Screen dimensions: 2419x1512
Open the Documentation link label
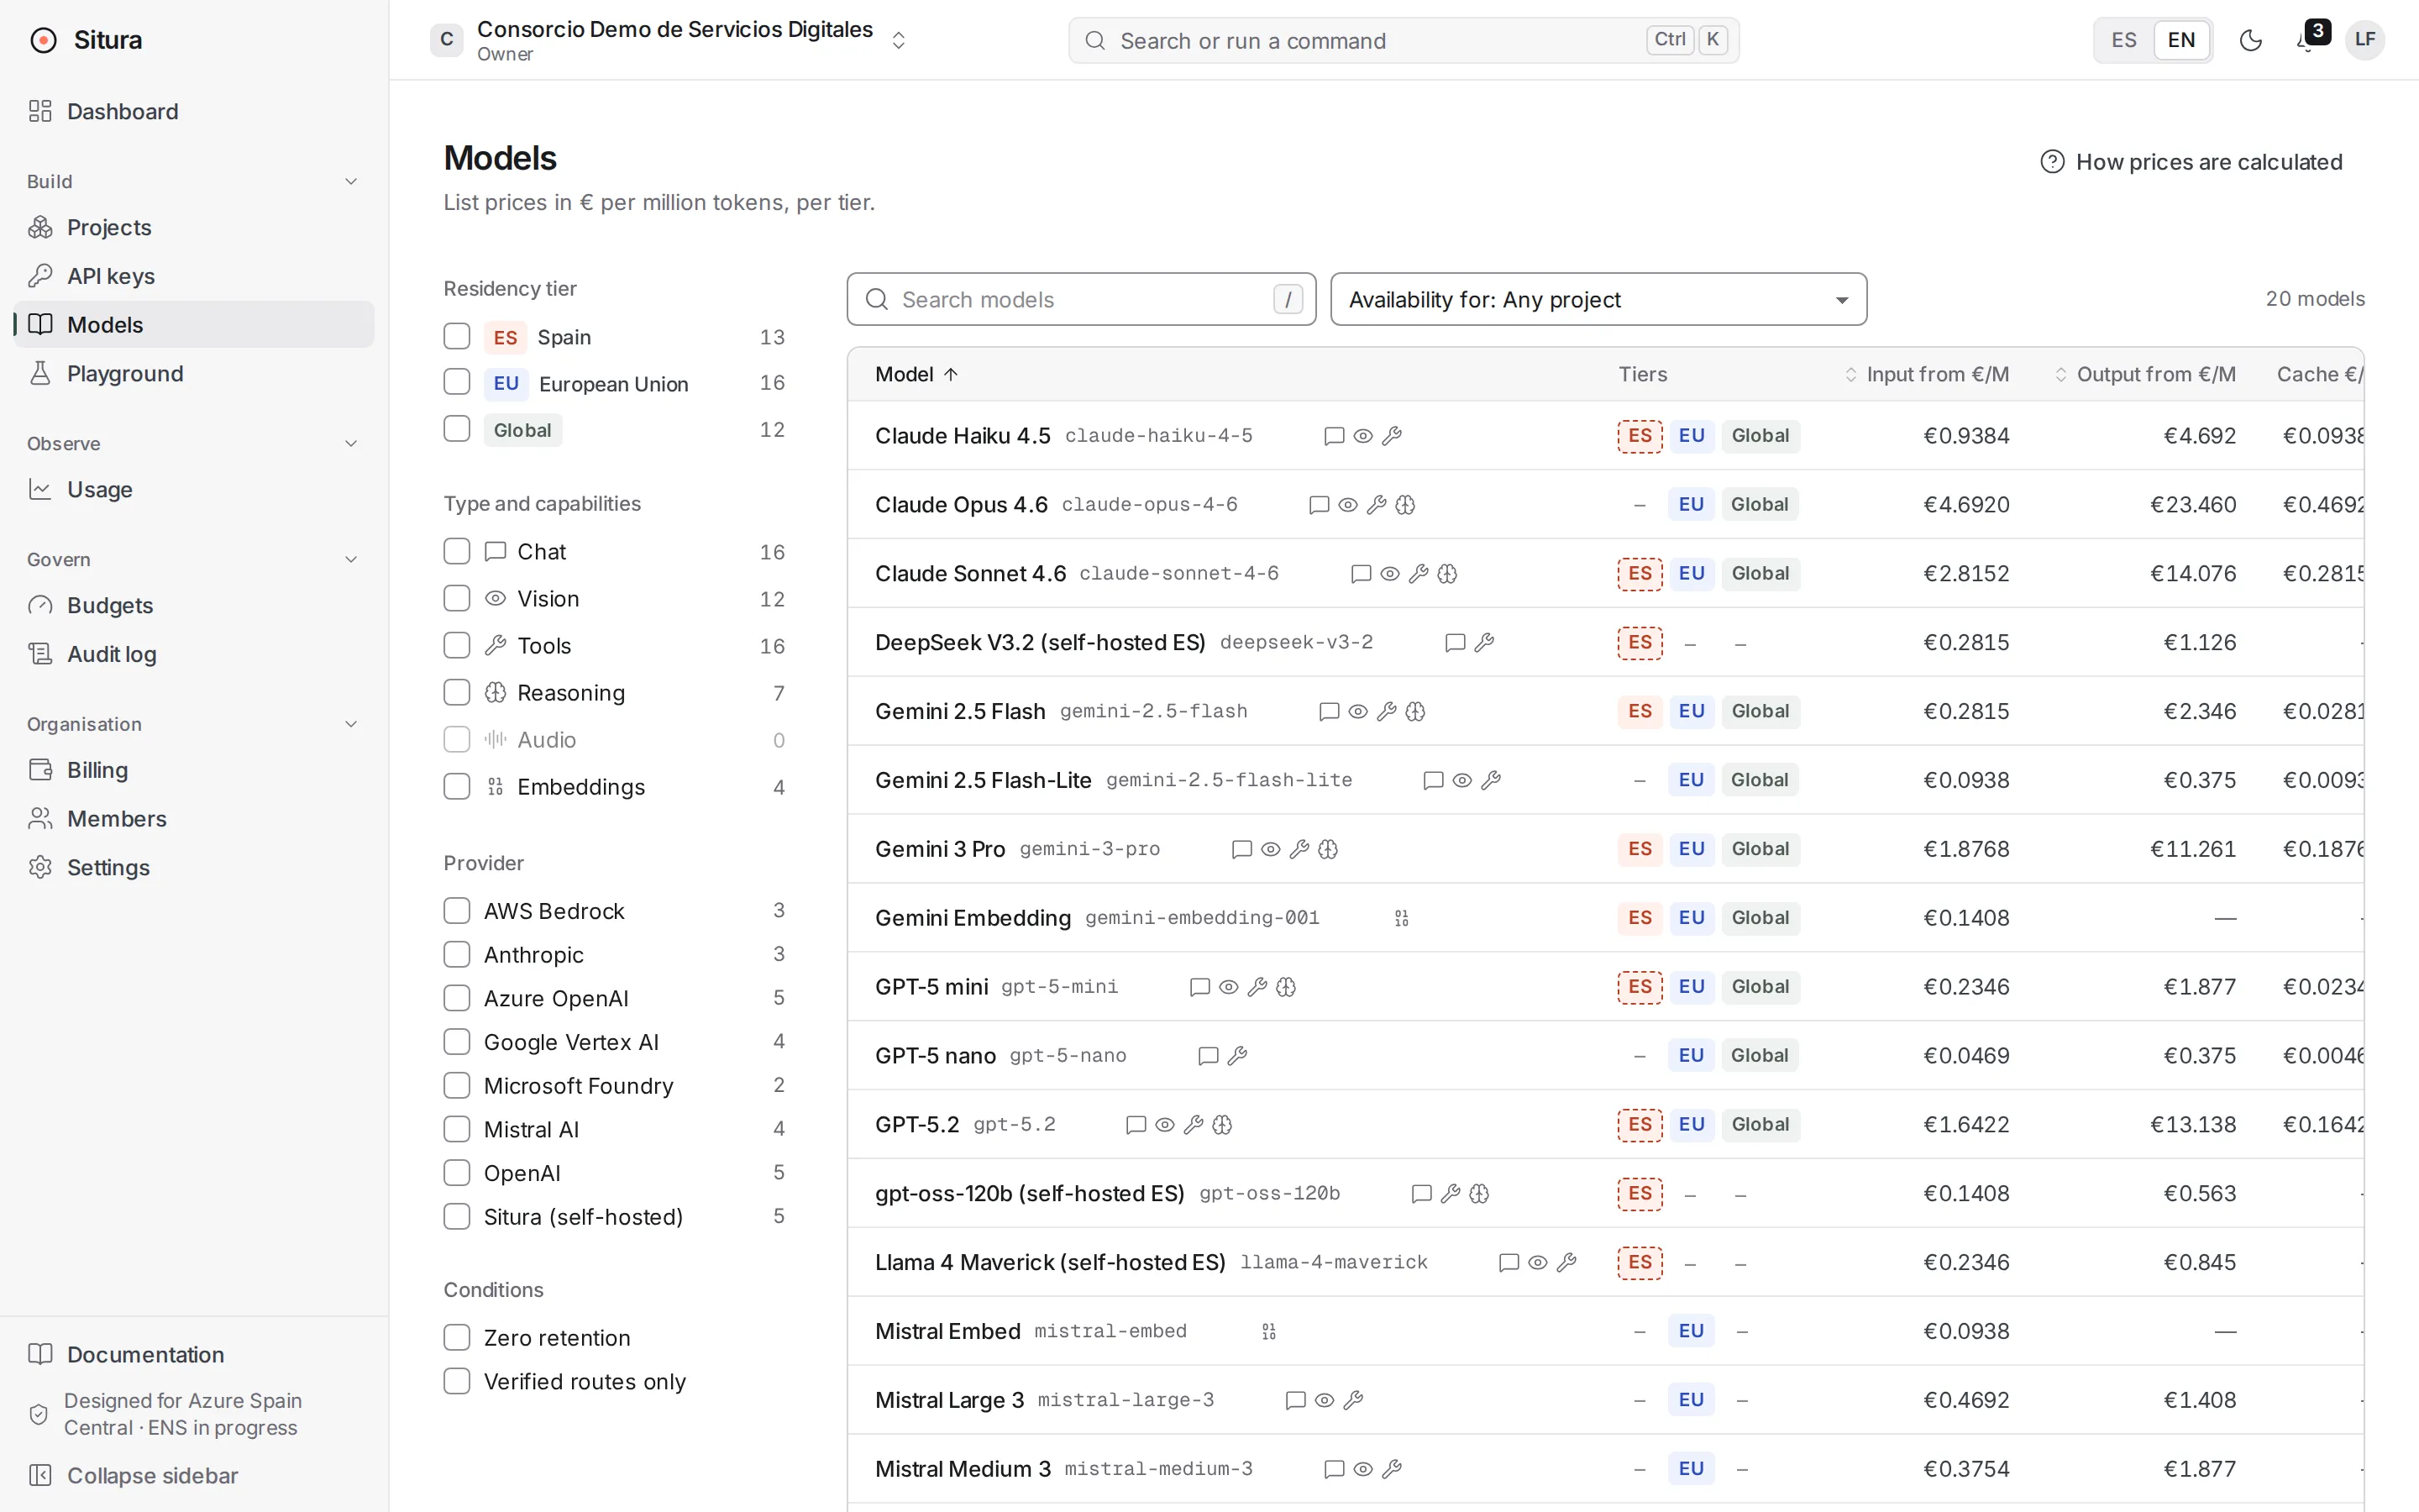146,1354
